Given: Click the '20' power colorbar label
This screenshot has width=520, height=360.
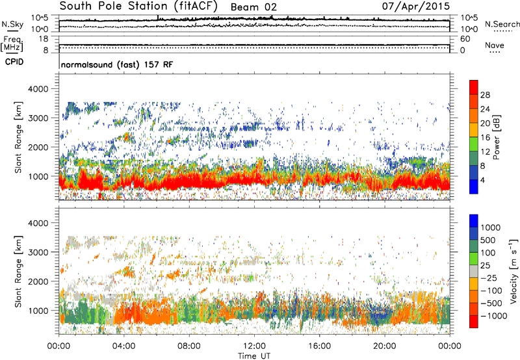Looking at the screenshot, I should coord(485,123).
